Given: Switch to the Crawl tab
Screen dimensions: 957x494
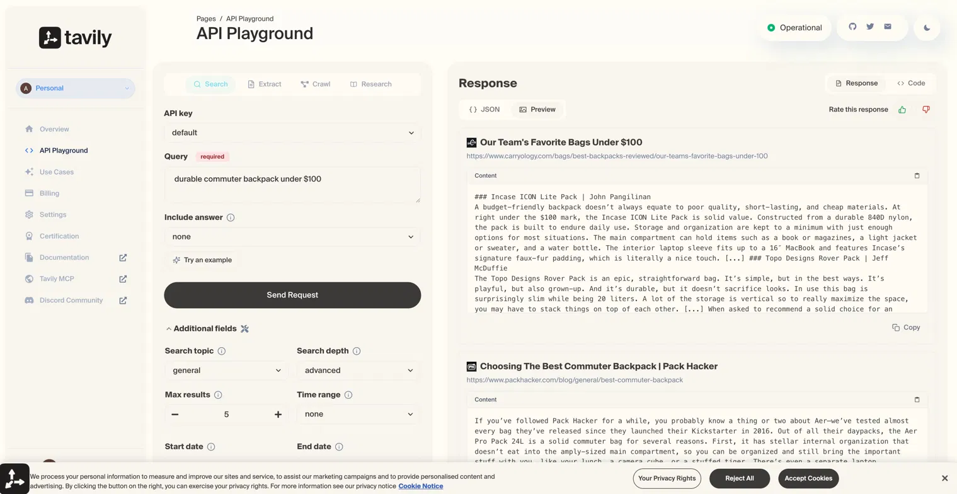Looking at the screenshot, I should click(x=315, y=84).
